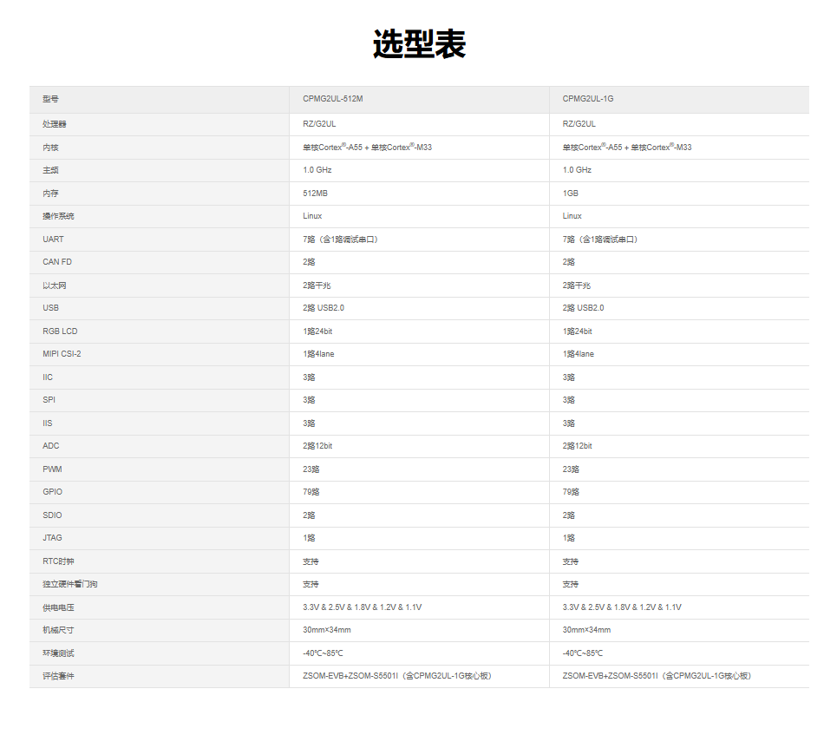Select the 处理器 row label

55,124
